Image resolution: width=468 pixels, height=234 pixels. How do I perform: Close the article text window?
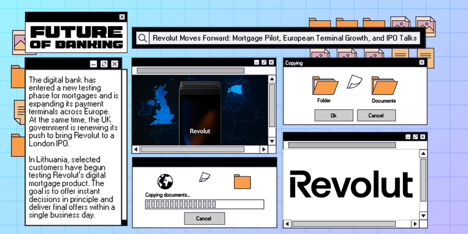point(114,64)
